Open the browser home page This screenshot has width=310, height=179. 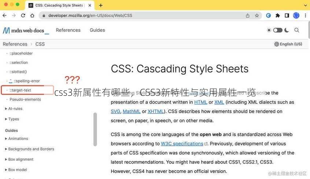(x=32, y=15)
